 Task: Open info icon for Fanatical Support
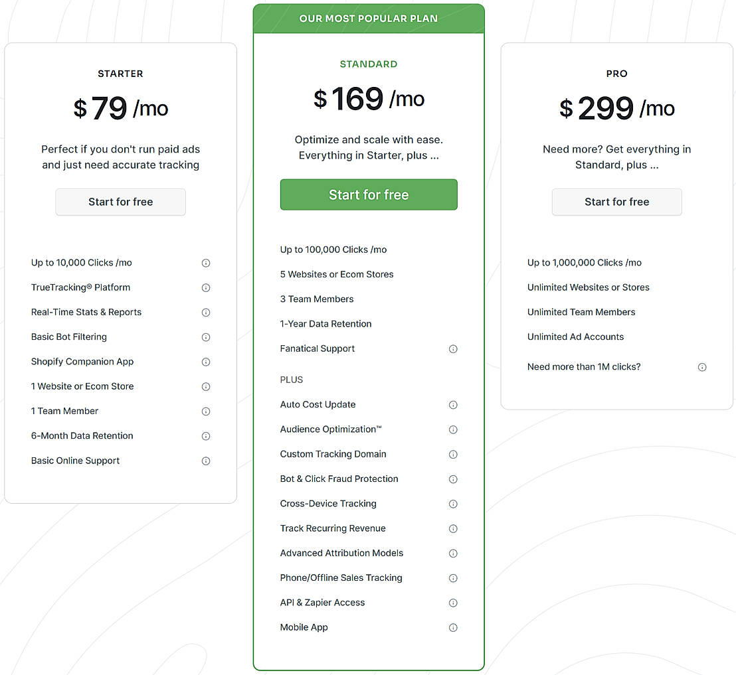click(x=453, y=349)
